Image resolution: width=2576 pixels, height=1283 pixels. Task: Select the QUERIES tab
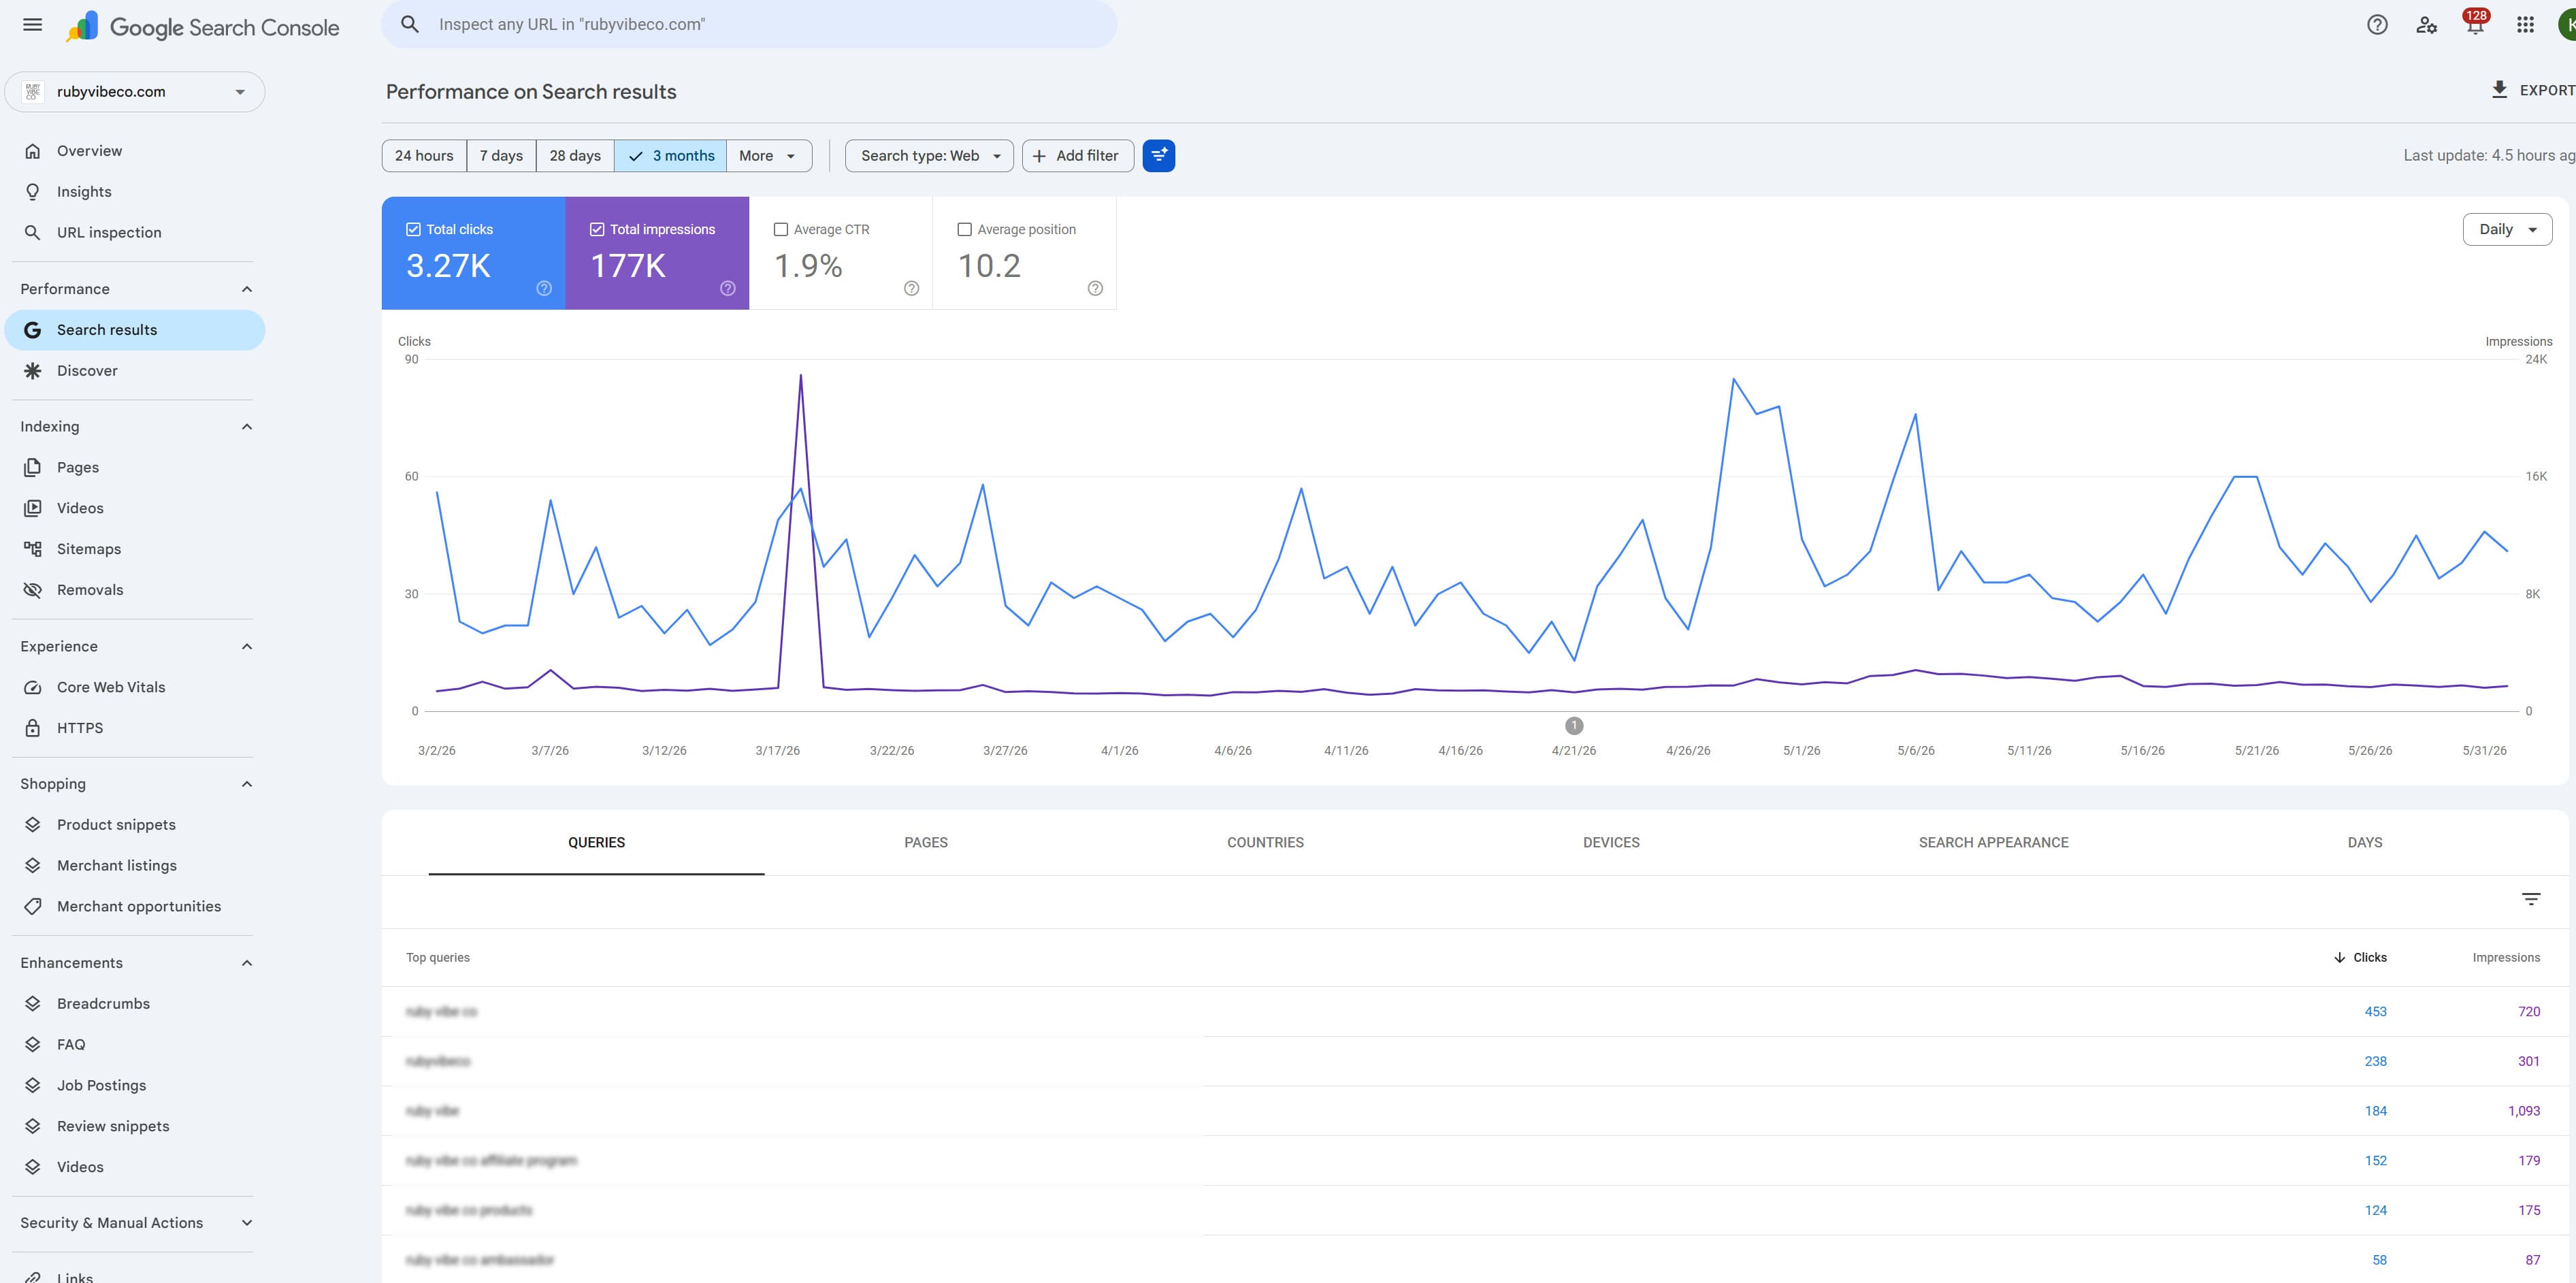click(x=597, y=843)
